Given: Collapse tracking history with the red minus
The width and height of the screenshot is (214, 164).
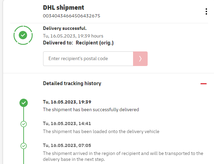Looking at the screenshot, I should [x=204, y=84].
